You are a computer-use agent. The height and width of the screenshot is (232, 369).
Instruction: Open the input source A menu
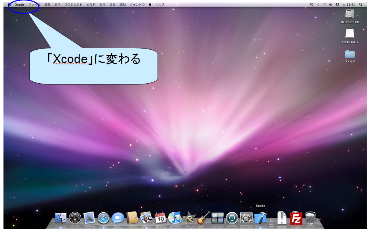[x=337, y=5]
